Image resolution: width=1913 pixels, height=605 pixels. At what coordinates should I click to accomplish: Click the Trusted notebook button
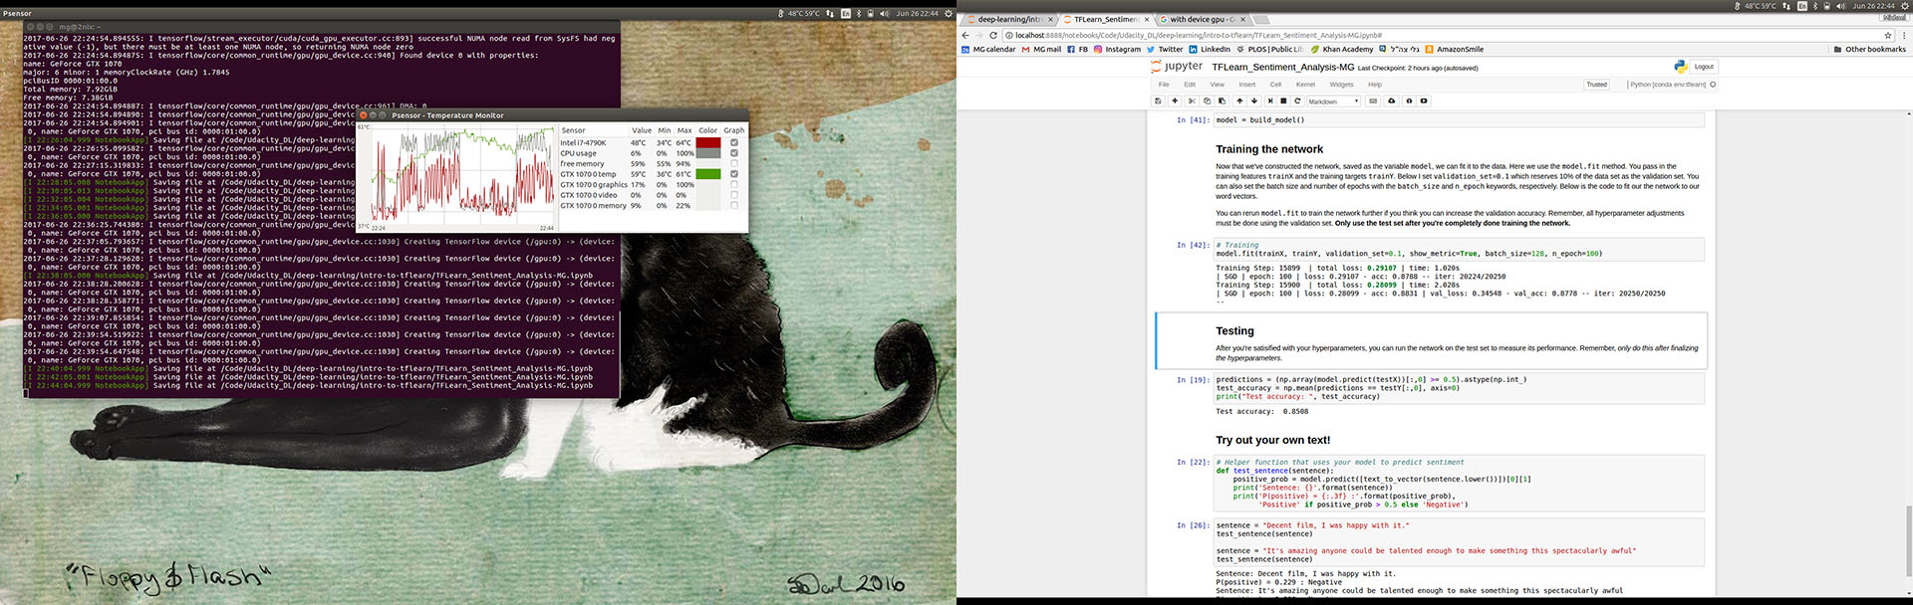tap(1596, 85)
